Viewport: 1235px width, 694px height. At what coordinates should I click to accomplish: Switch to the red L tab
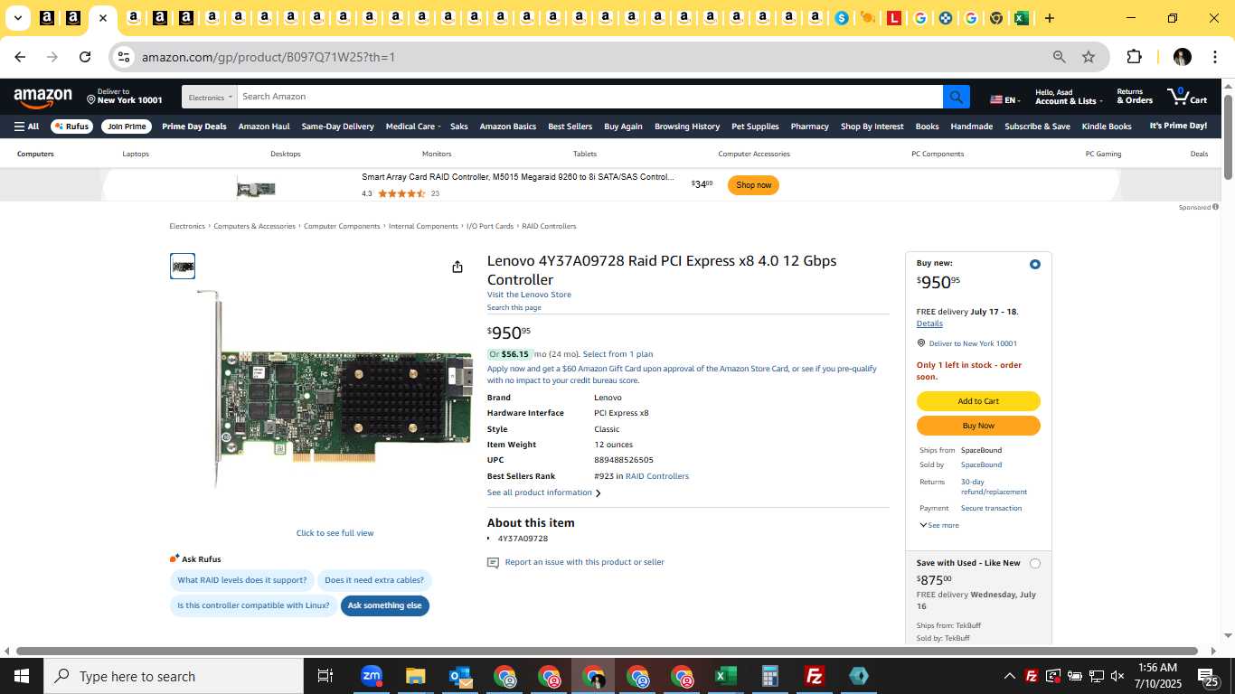point(894,18)
